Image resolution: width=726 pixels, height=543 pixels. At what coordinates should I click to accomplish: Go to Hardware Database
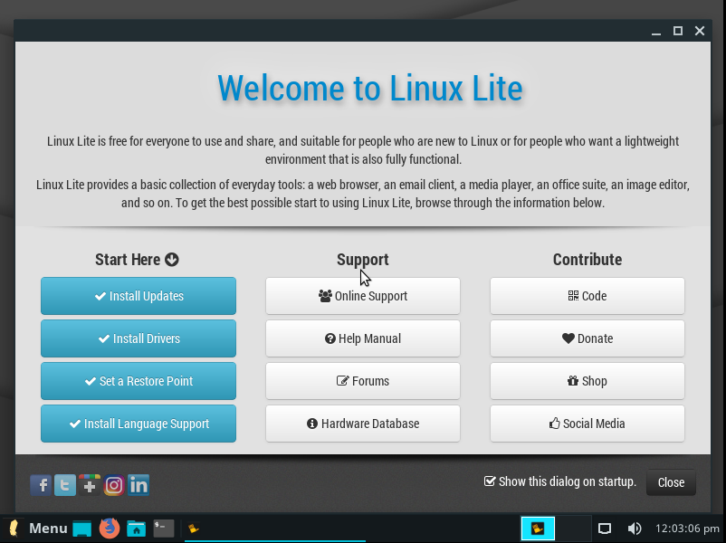363,424
